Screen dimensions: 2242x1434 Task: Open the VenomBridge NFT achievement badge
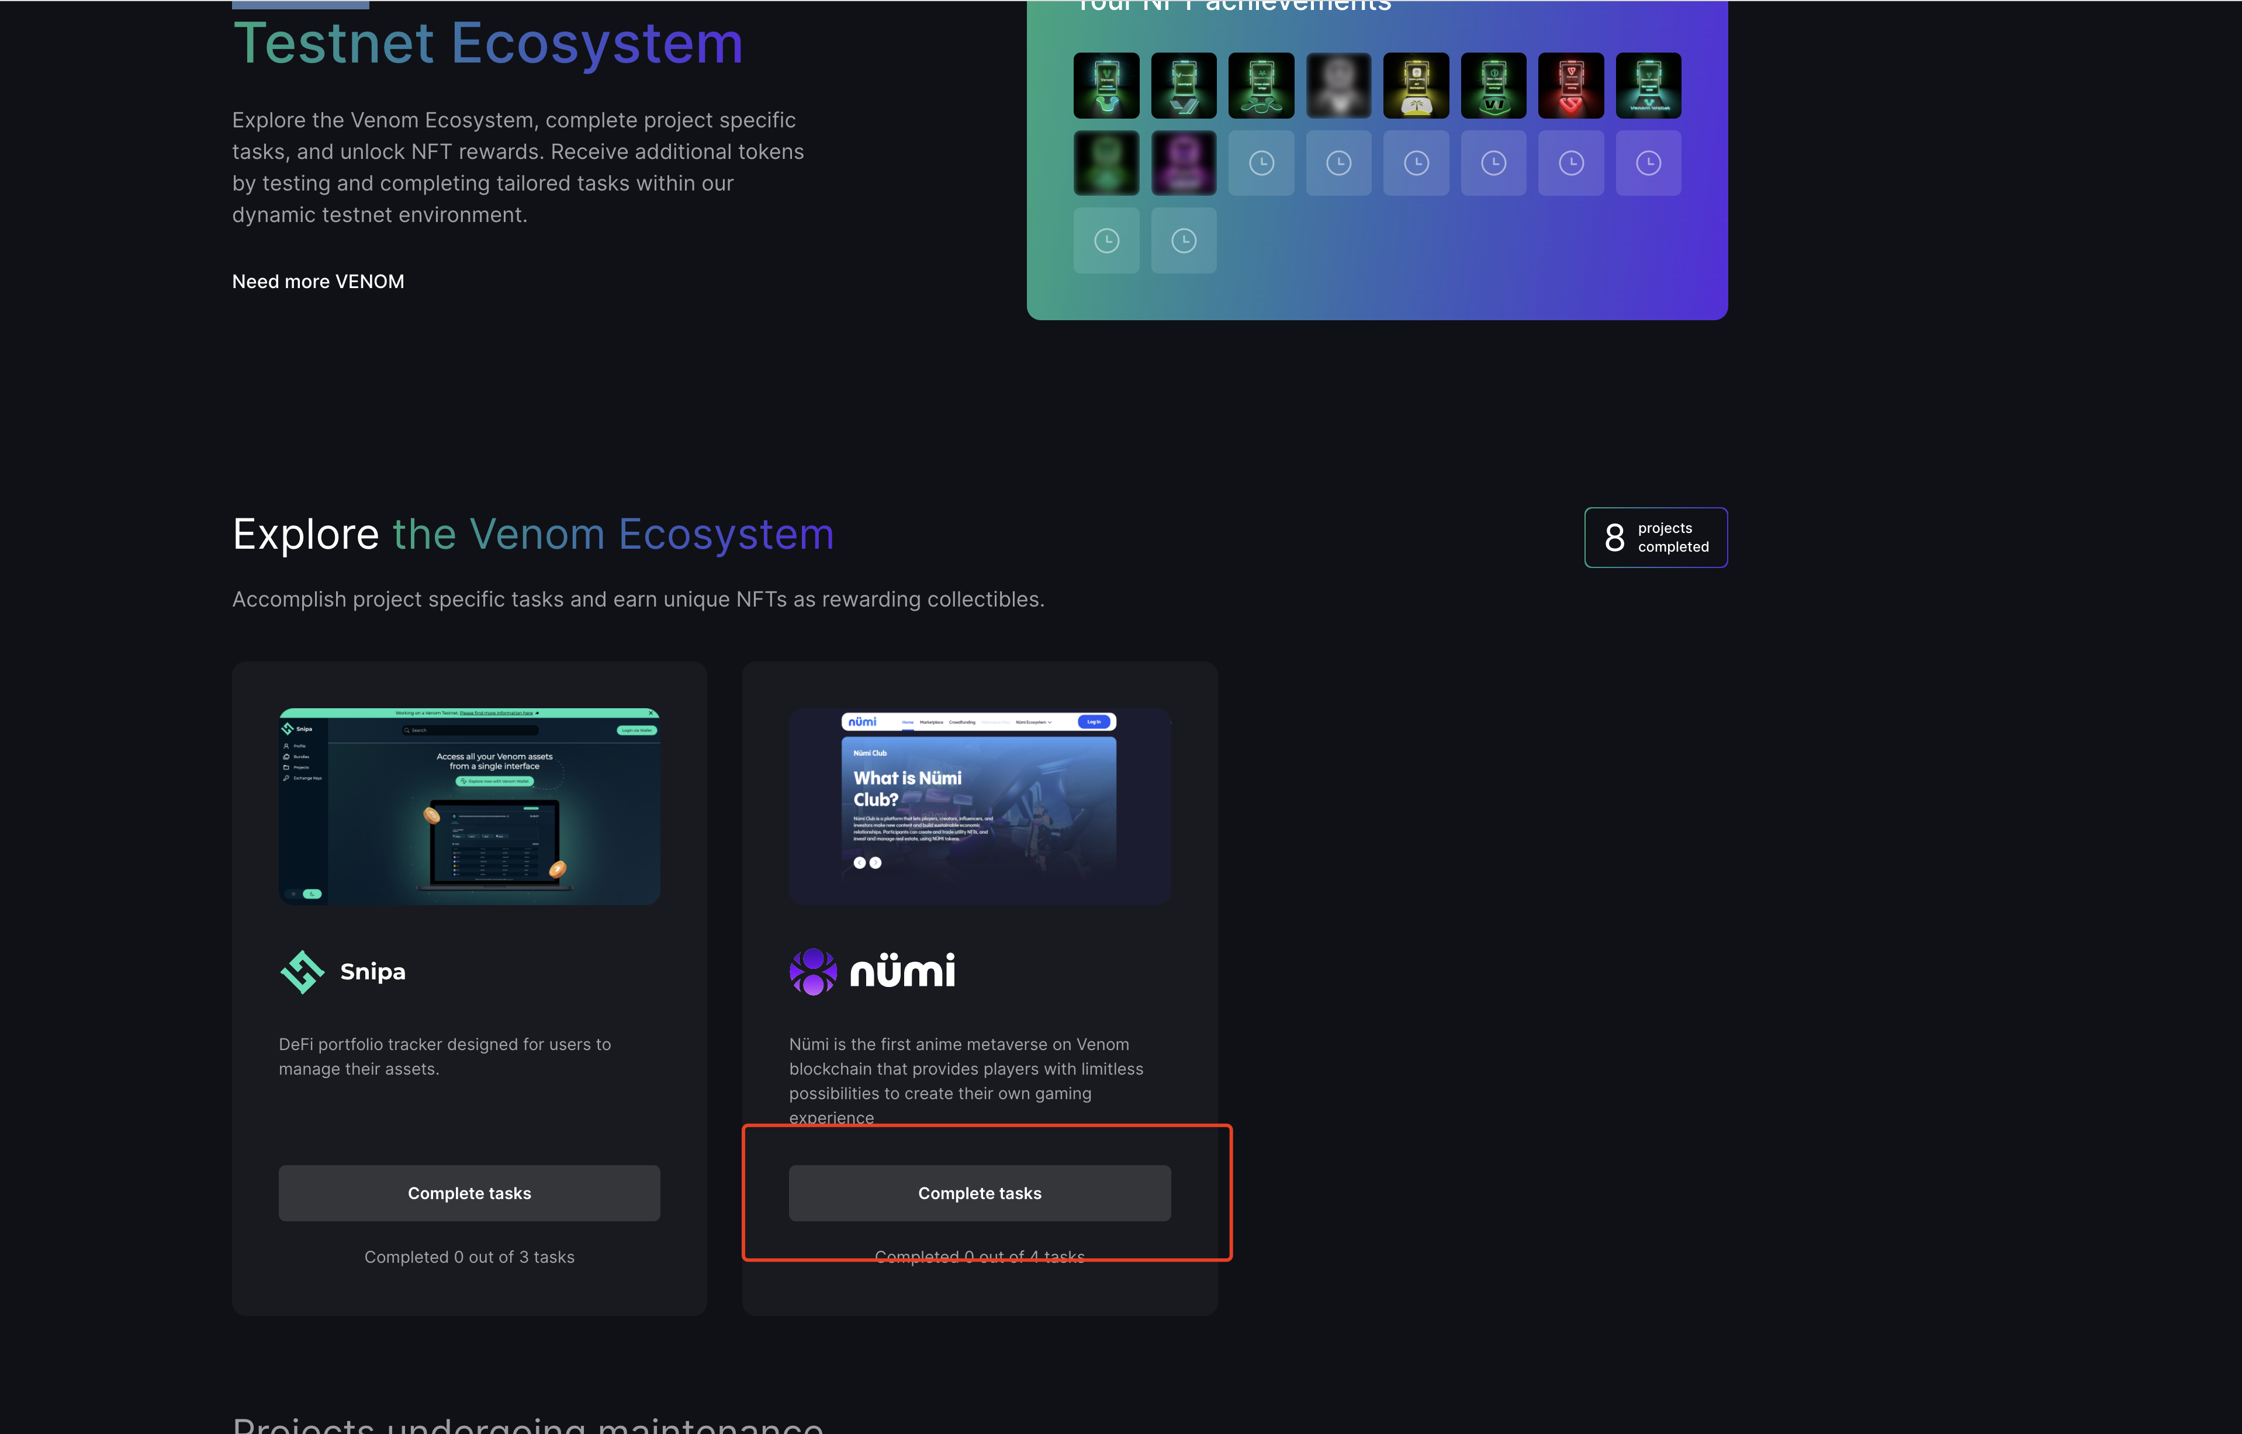click(1262, 86)
